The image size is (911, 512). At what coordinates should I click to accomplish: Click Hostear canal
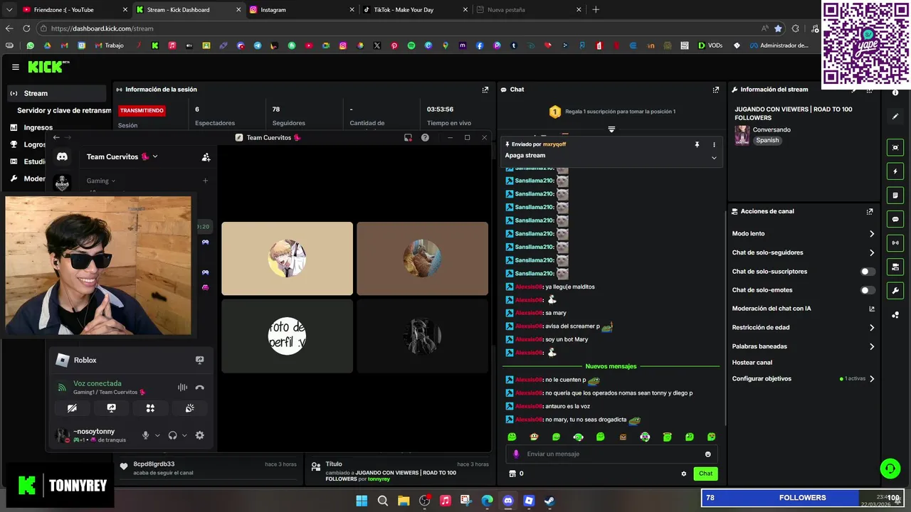tap(752, 363)
